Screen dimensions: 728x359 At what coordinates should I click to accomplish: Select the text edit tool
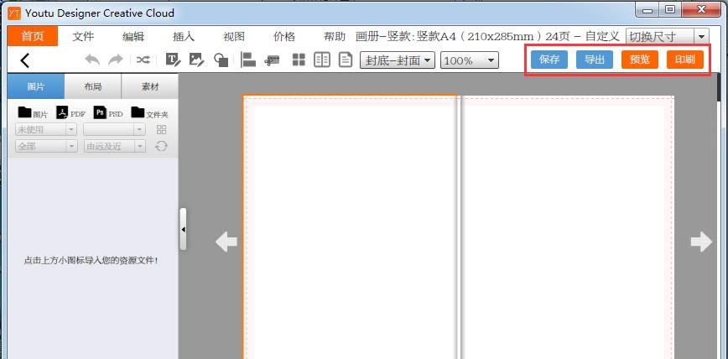pos(173,60)
